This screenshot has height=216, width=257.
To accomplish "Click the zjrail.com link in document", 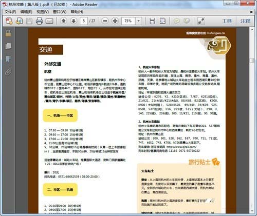I will [x=181, y=147].
